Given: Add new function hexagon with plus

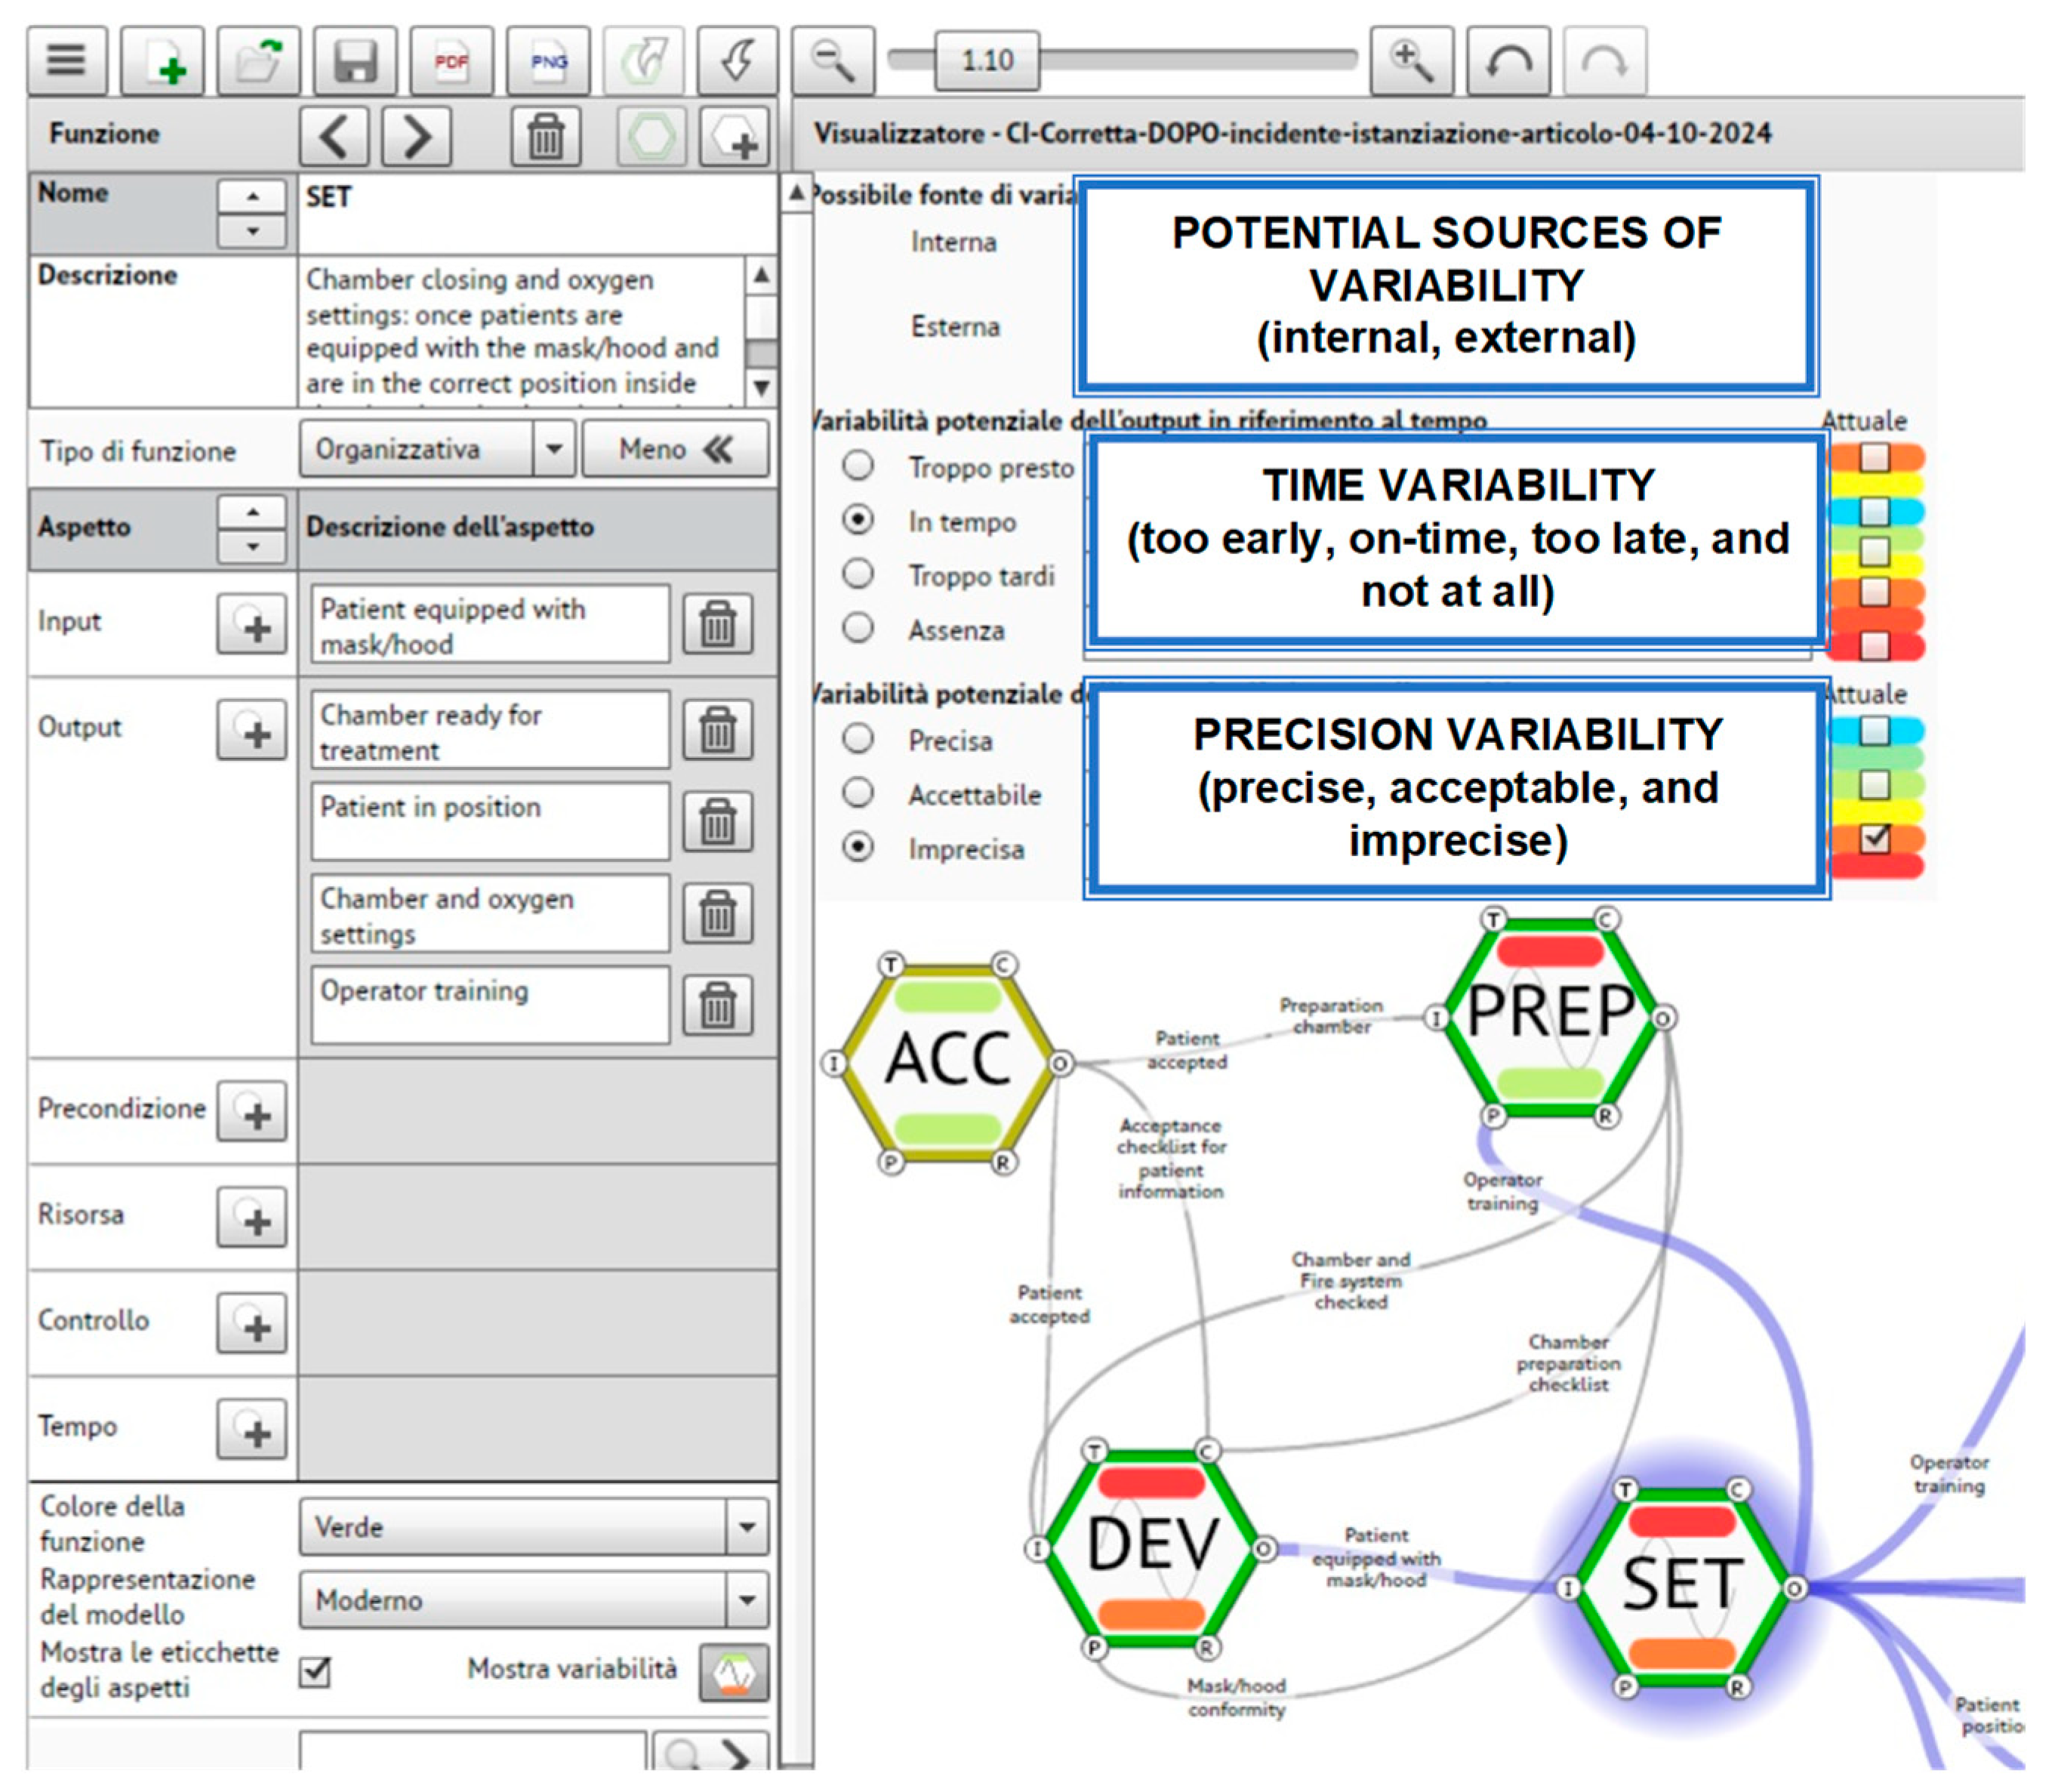Looking at the screenshot, I should tap(736, 136).
